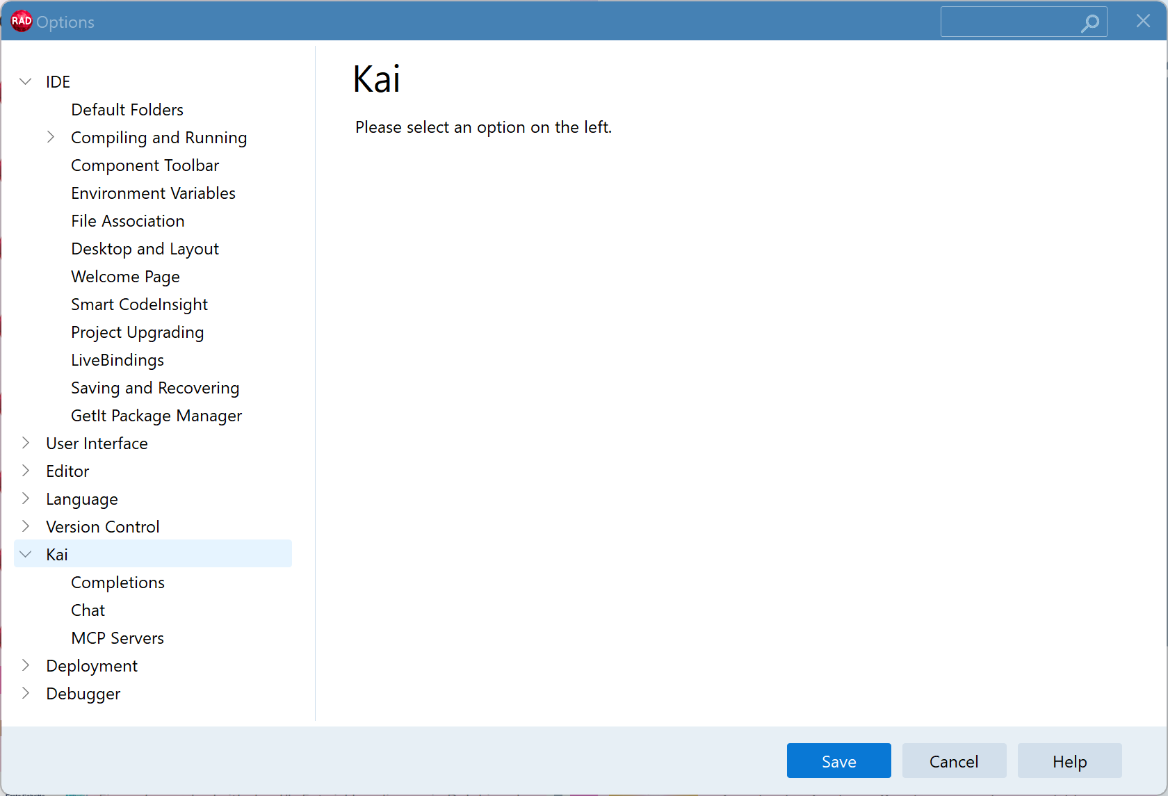Select File Association options
The height and width of the screenshot is (796, 1168).
(x=128, y=221)
